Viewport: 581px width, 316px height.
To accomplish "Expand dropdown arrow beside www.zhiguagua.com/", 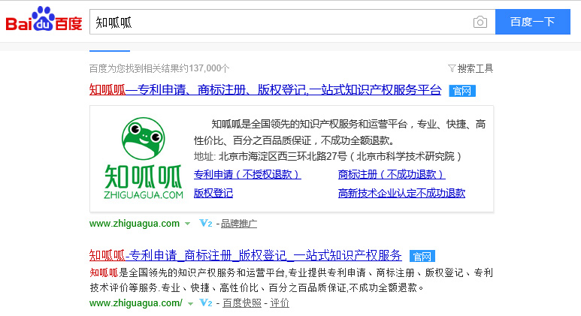I will (x=190, y=304).
